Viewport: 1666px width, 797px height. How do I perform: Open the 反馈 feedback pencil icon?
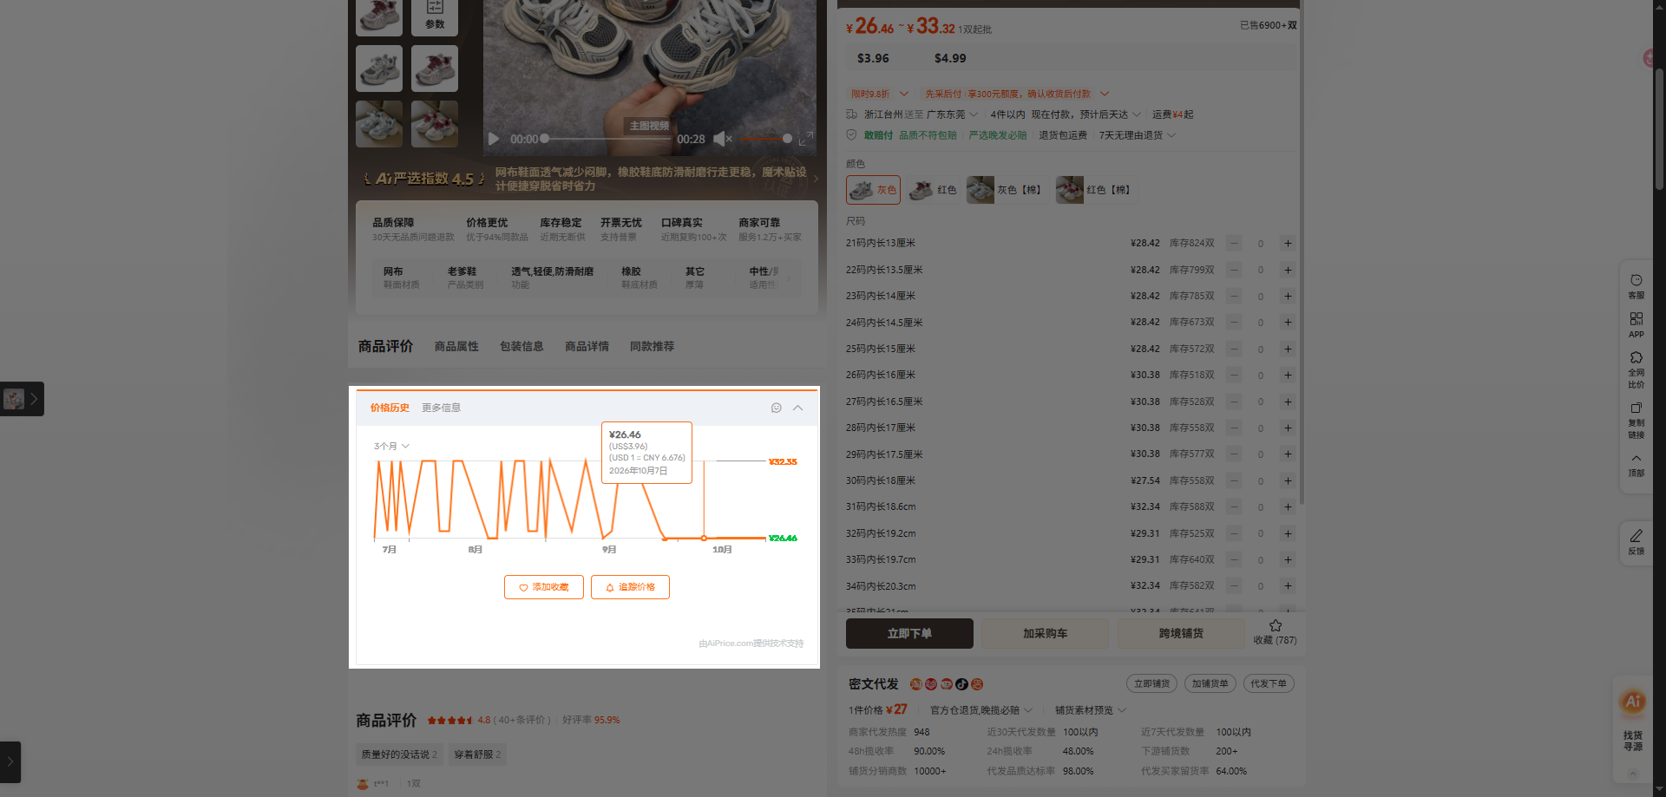pos(1636,542)
